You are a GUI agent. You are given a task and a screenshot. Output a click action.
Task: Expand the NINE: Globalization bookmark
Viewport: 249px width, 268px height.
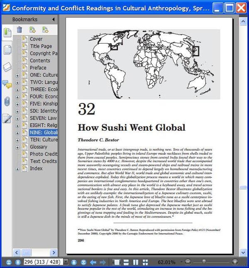(x=17, y=133)
